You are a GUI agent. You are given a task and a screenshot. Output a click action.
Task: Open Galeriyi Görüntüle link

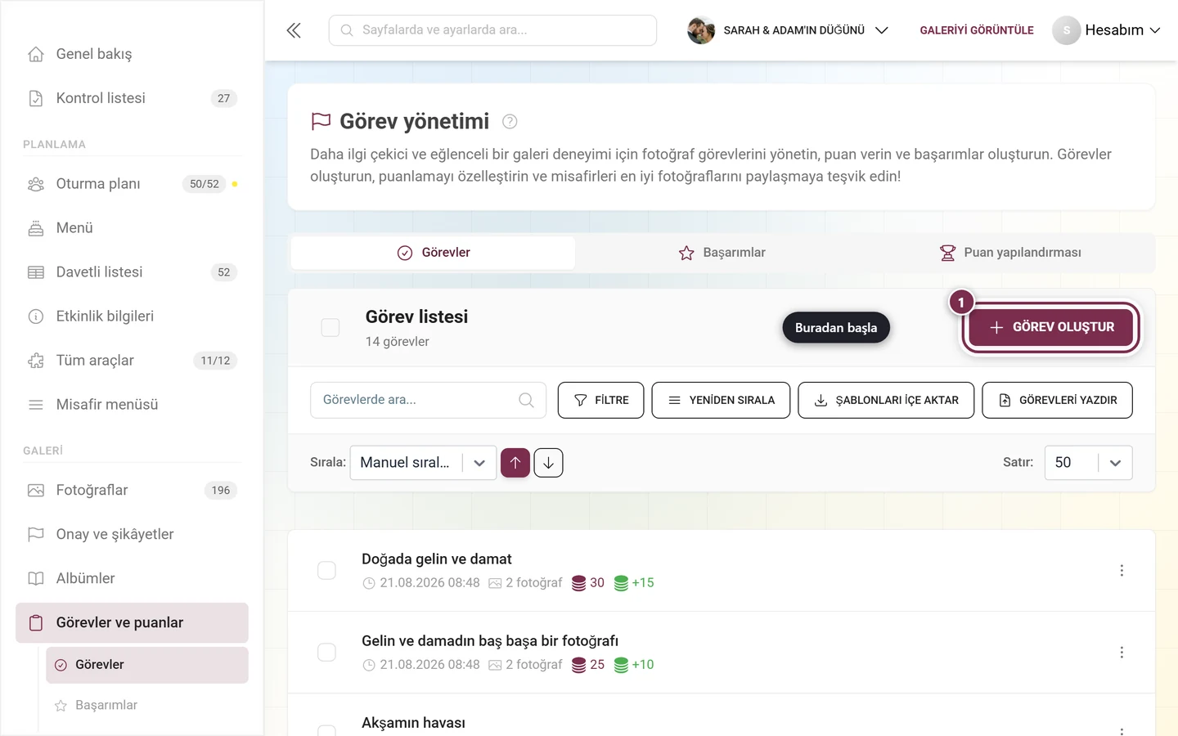pyautogui.click(x=977, y=30)
